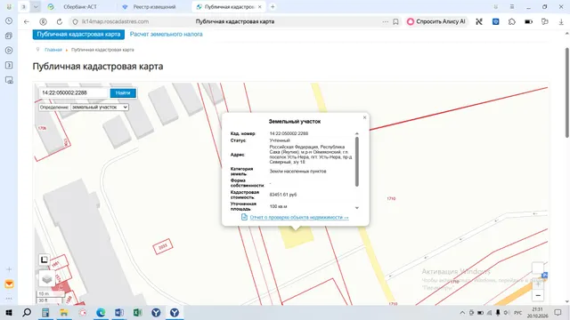
Task: Open the sidebar video play icon
Action: pyautogui.click(x=9, y=51)
